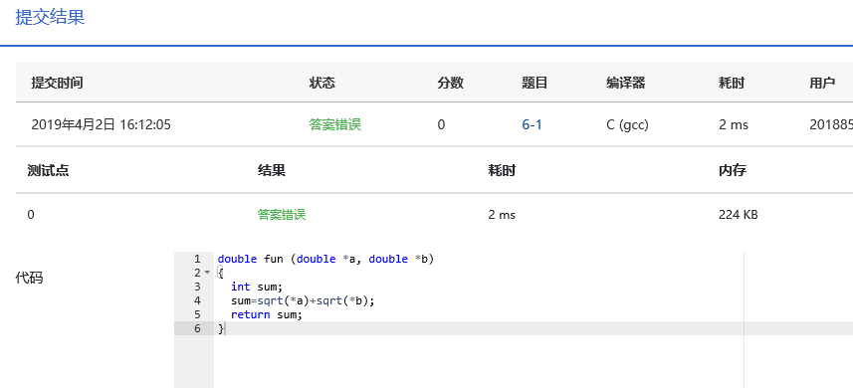Collapse the code fold arrow on line 2
The height and width of the screenshot is (388, 853).
pyautogui.click(x=207, y=273)
